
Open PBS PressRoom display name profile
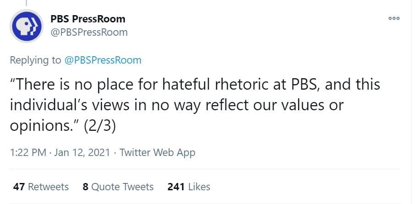[88, 19]
